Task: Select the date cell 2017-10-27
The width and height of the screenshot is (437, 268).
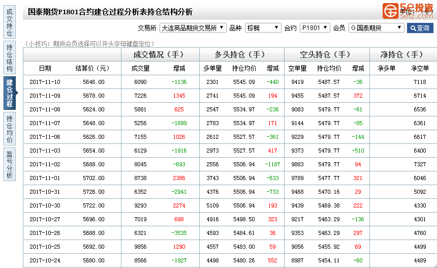Action: click(x=45, y=219)
